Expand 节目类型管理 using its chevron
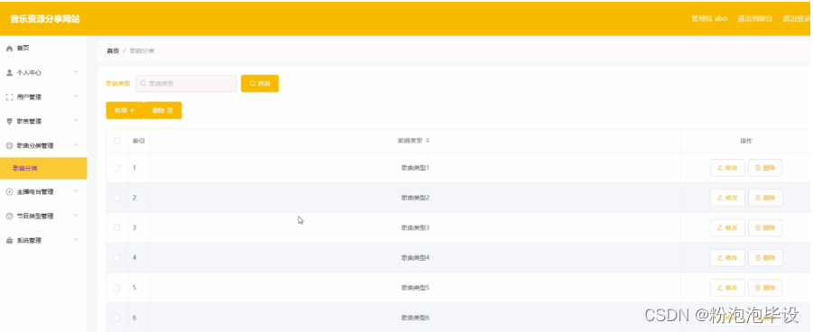The height and width of the screenshot is (332, 813). [76, 216]
